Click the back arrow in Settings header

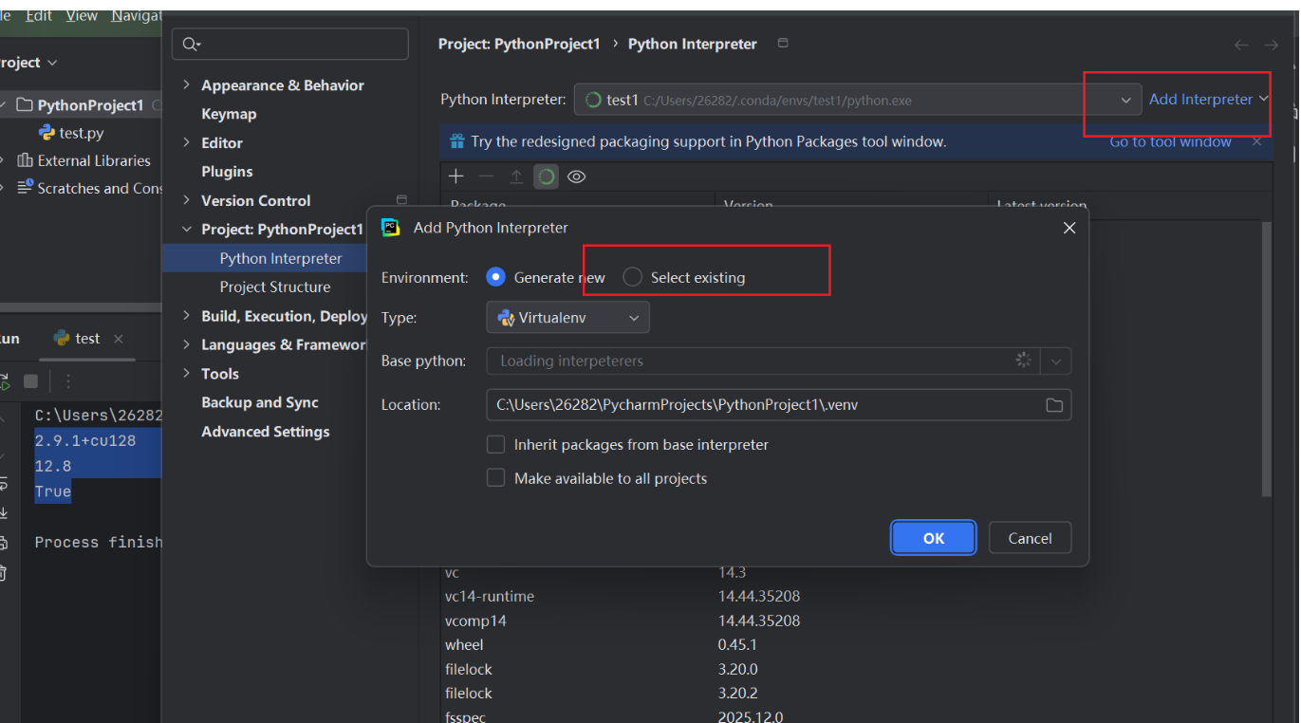click(1241, 45)
